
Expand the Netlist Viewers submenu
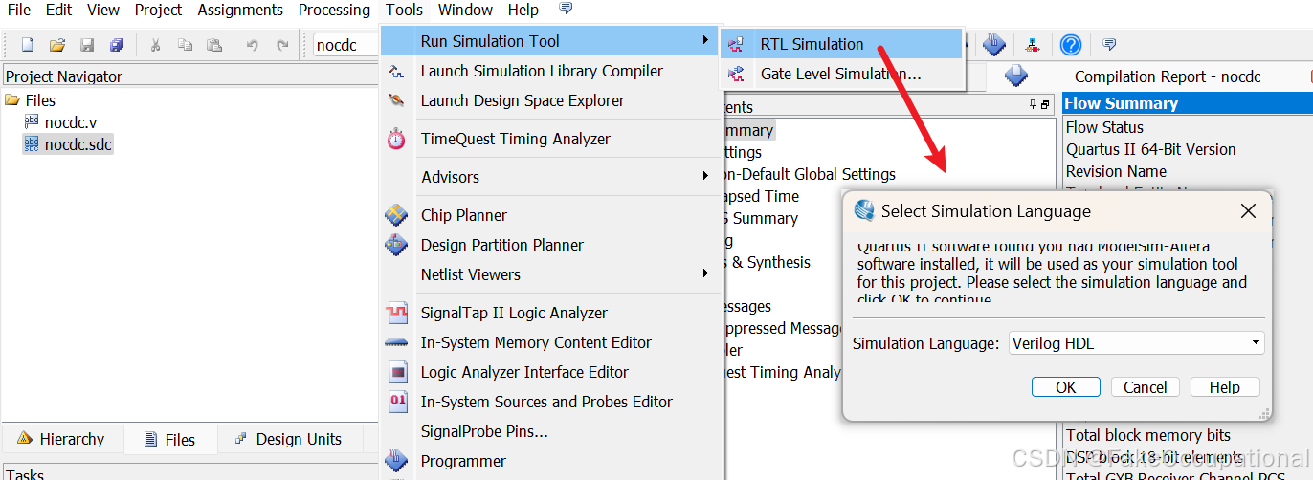pyautogui.click(x=552, y=274)
